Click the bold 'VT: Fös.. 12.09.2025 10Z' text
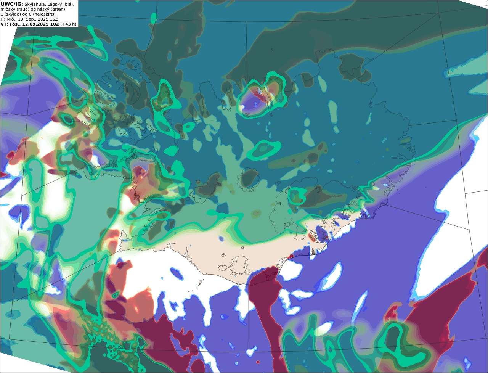 30,24
